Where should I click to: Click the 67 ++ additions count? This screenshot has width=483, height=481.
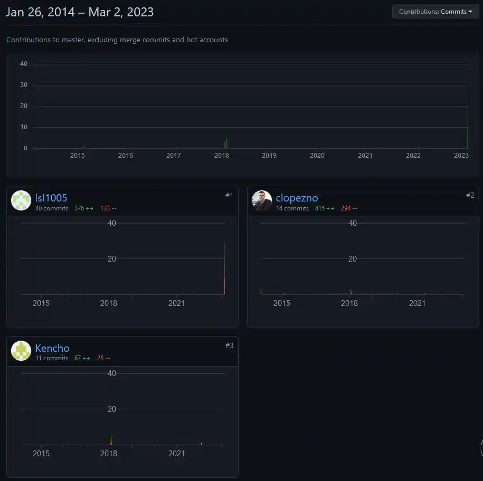coord(82,358)
